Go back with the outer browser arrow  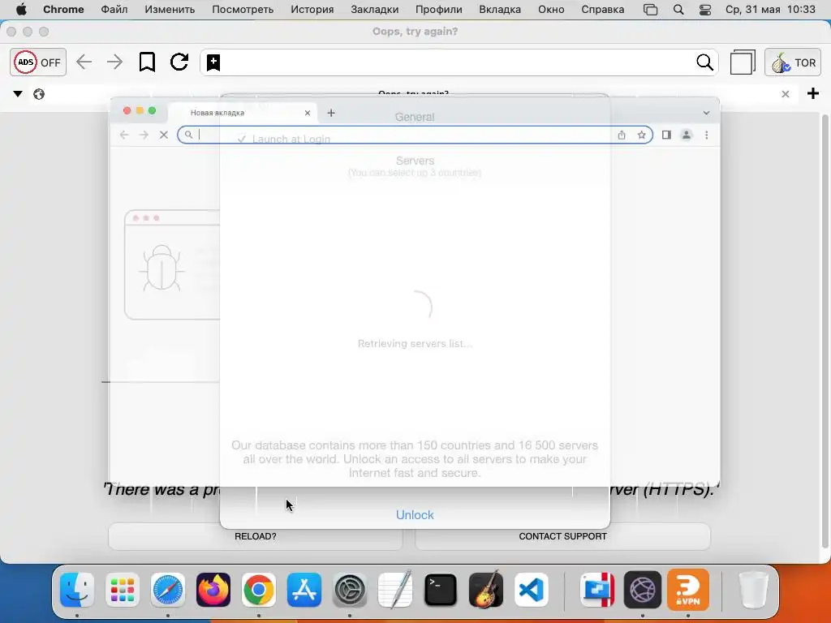84,62
